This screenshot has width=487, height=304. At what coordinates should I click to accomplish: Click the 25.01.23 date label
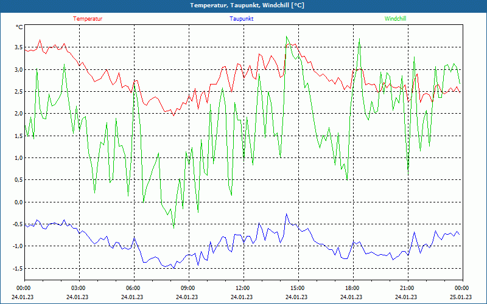click(460, 297)
